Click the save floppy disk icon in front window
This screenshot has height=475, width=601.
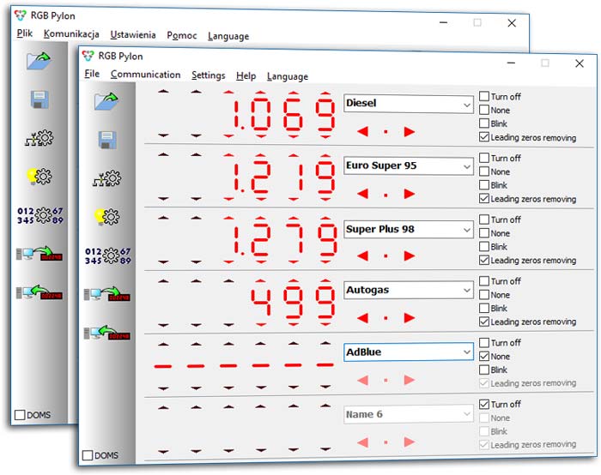[107, 139]
